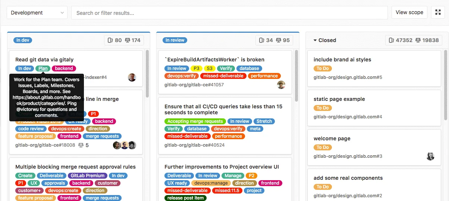This screenshot has height=201, width=449.
Task: Click yellow P3 label on ExpireBuildArtifactsWorker card
Action: point(196,68)
